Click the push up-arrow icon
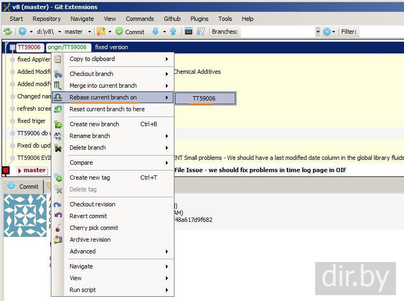 173,32
